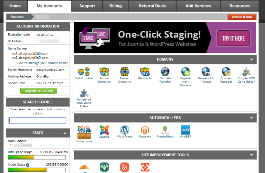This screenshot has height=173, width=265.
Task: Focus the Search cPanel input field
Action: pos(37,120)
